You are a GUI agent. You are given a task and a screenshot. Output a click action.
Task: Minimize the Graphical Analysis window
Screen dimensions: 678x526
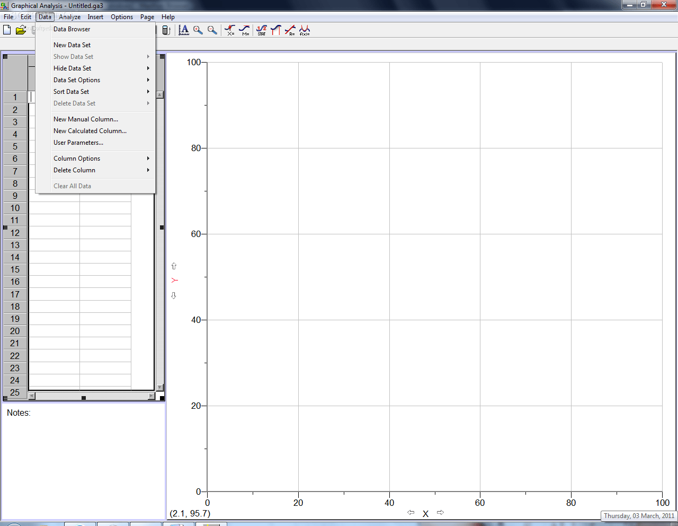630,5
